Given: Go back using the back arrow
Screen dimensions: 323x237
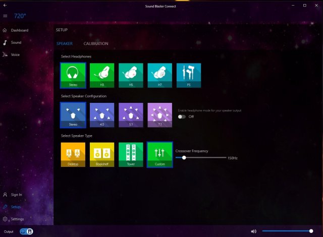Looking at the screenshot, I should (5, 5).
